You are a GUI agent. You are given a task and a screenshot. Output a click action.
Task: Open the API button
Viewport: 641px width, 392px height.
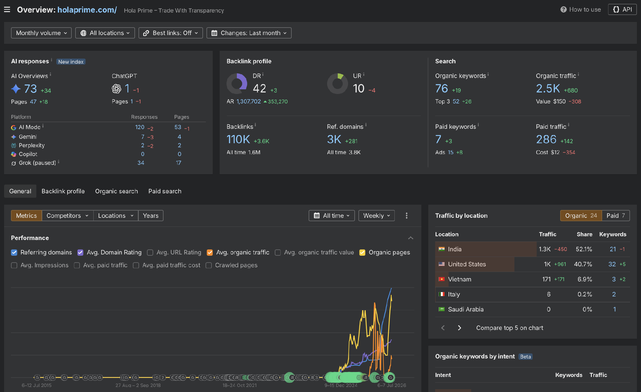[x=622, y=9]
